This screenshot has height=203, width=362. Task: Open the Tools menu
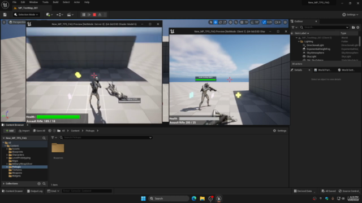[x=45, y=2]
